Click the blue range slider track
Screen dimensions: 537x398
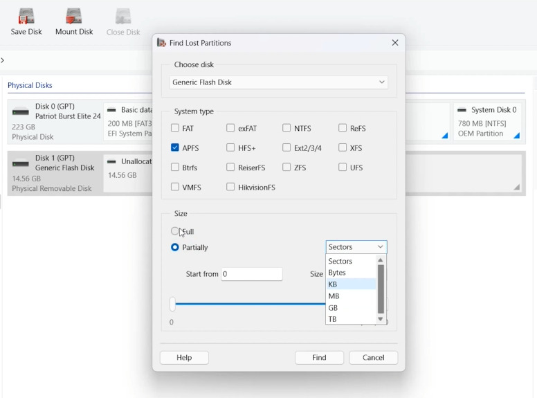[x=251, y=304]
